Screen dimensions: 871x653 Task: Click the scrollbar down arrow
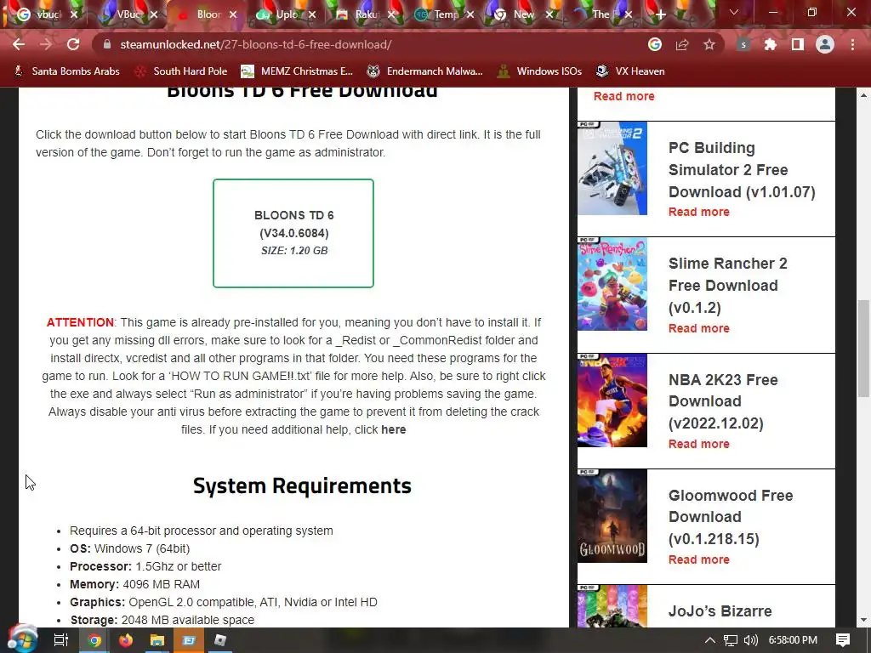863,620
